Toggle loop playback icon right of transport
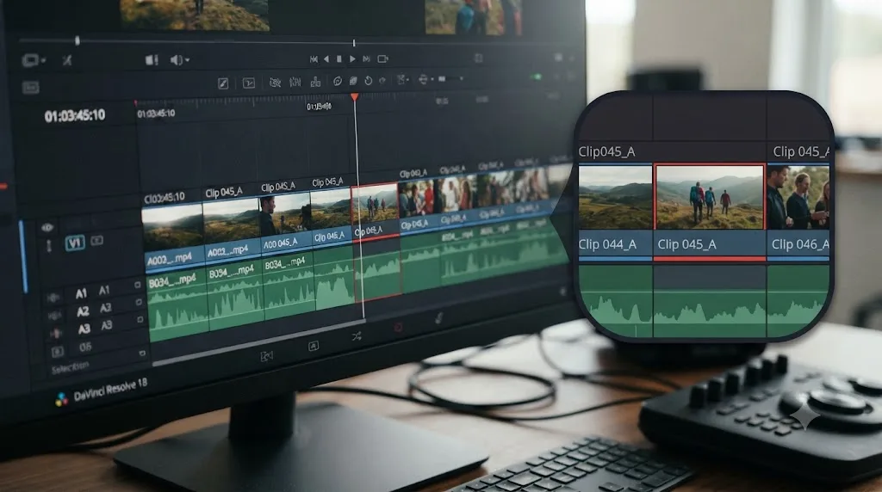The image size is (882, 492). pyautogui.click(x=383, y=59)
